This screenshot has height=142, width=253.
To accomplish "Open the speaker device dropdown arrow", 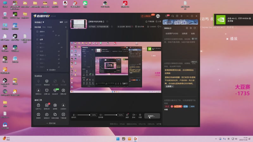I will coord(102,115).
